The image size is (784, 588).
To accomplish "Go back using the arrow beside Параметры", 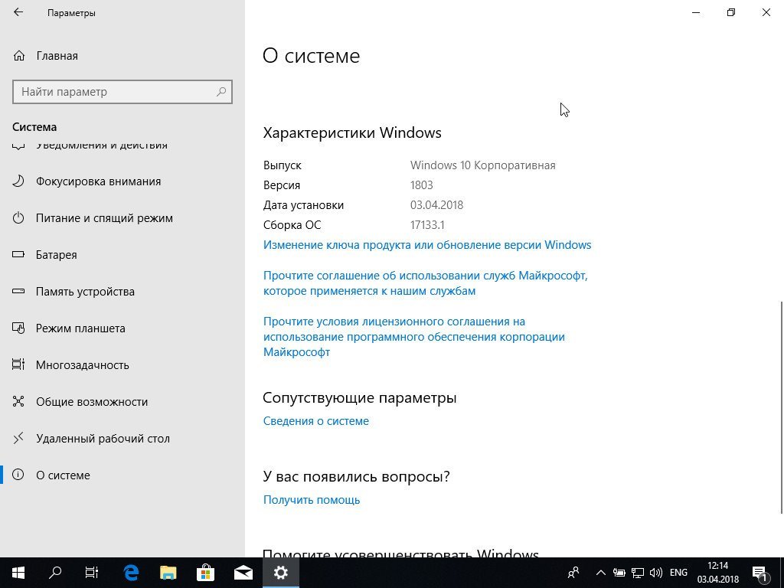I will (18, 12).
